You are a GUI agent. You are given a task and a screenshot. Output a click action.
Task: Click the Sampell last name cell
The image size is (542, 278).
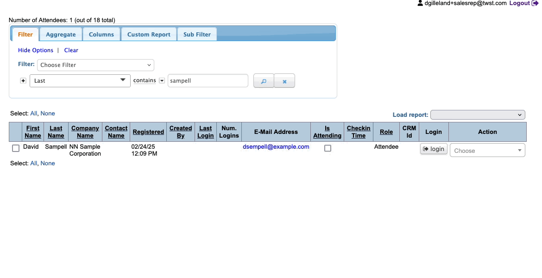click(56, 147)
